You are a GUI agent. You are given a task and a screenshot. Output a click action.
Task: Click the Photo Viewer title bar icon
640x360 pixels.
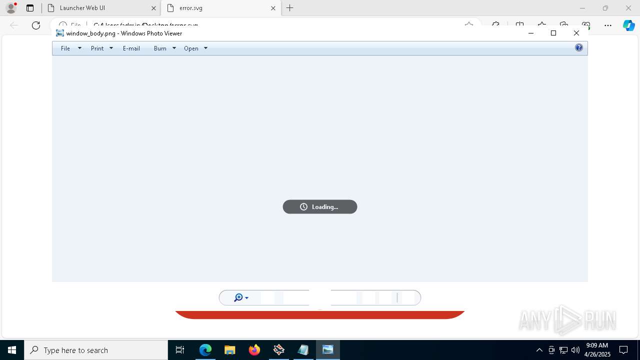(x=60, y=33)
